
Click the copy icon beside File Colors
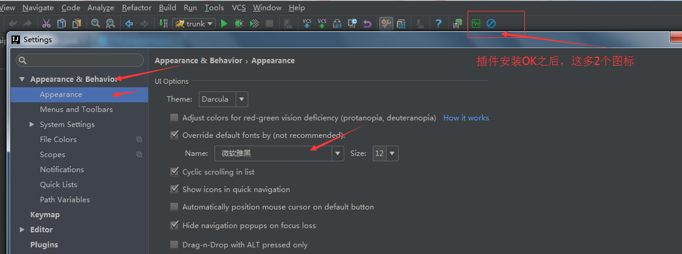(139, 140)
